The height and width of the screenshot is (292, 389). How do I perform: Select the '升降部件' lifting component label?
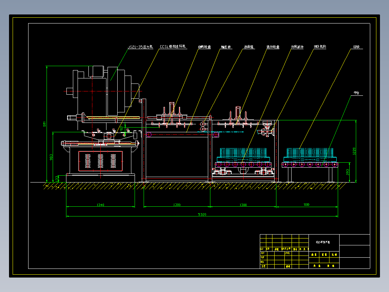(x=297, y=47)
